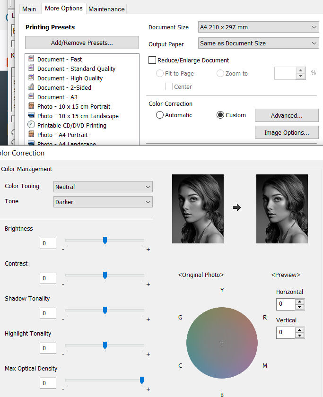Select the Document - Fast preset icon
The width and height of the screenshot is (323, 397).
[31, 59]
